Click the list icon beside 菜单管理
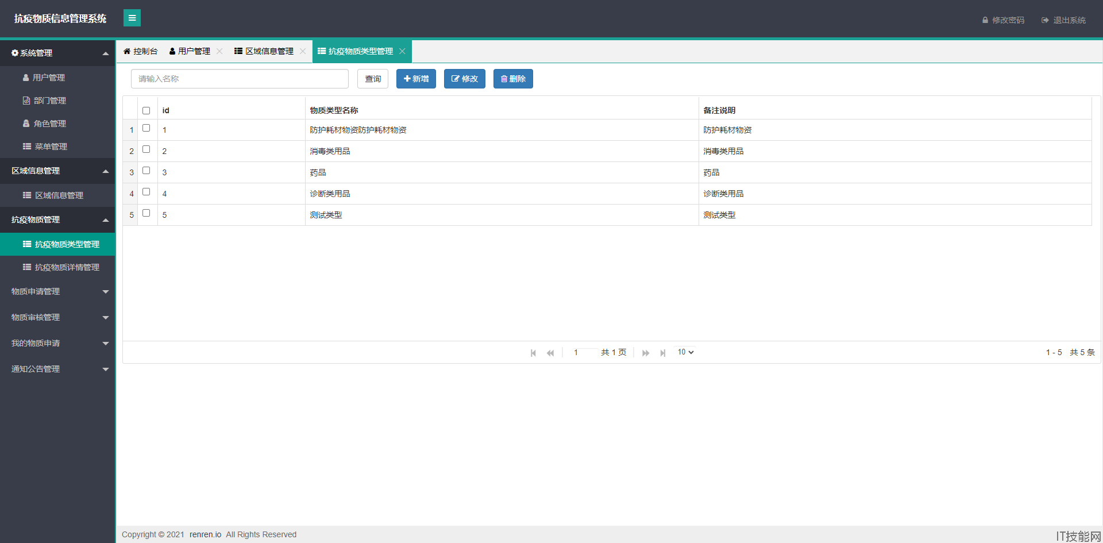Image resolution: width=1103 pixels, height=543 pixels. (x=27, y=147)
